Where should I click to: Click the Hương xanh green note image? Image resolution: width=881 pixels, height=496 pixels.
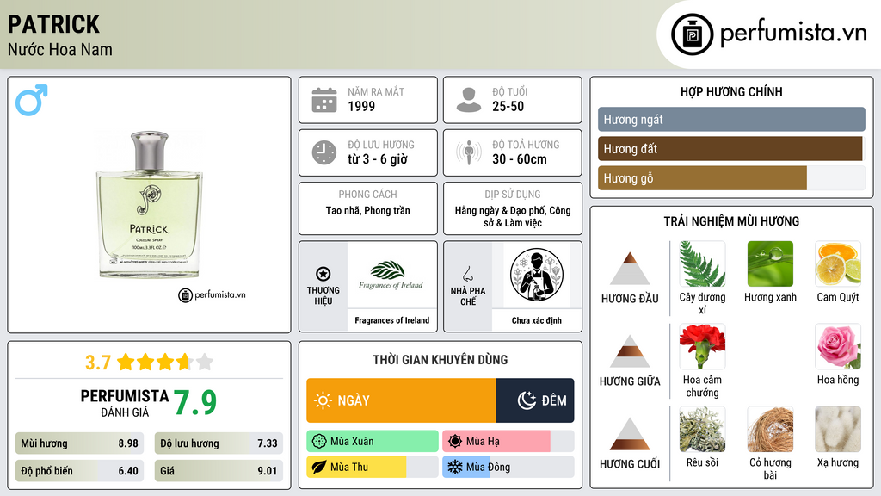[770, 264]
